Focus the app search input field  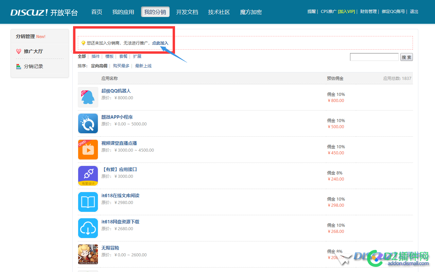374,57
